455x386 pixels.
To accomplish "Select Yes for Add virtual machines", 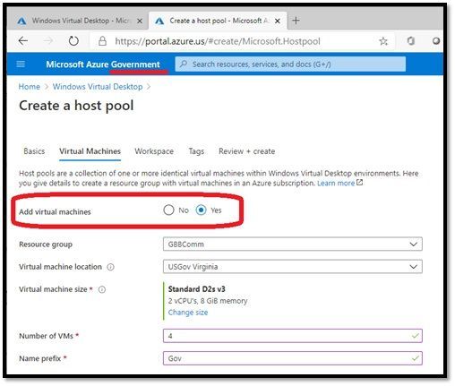I will [x=201, y=210].
